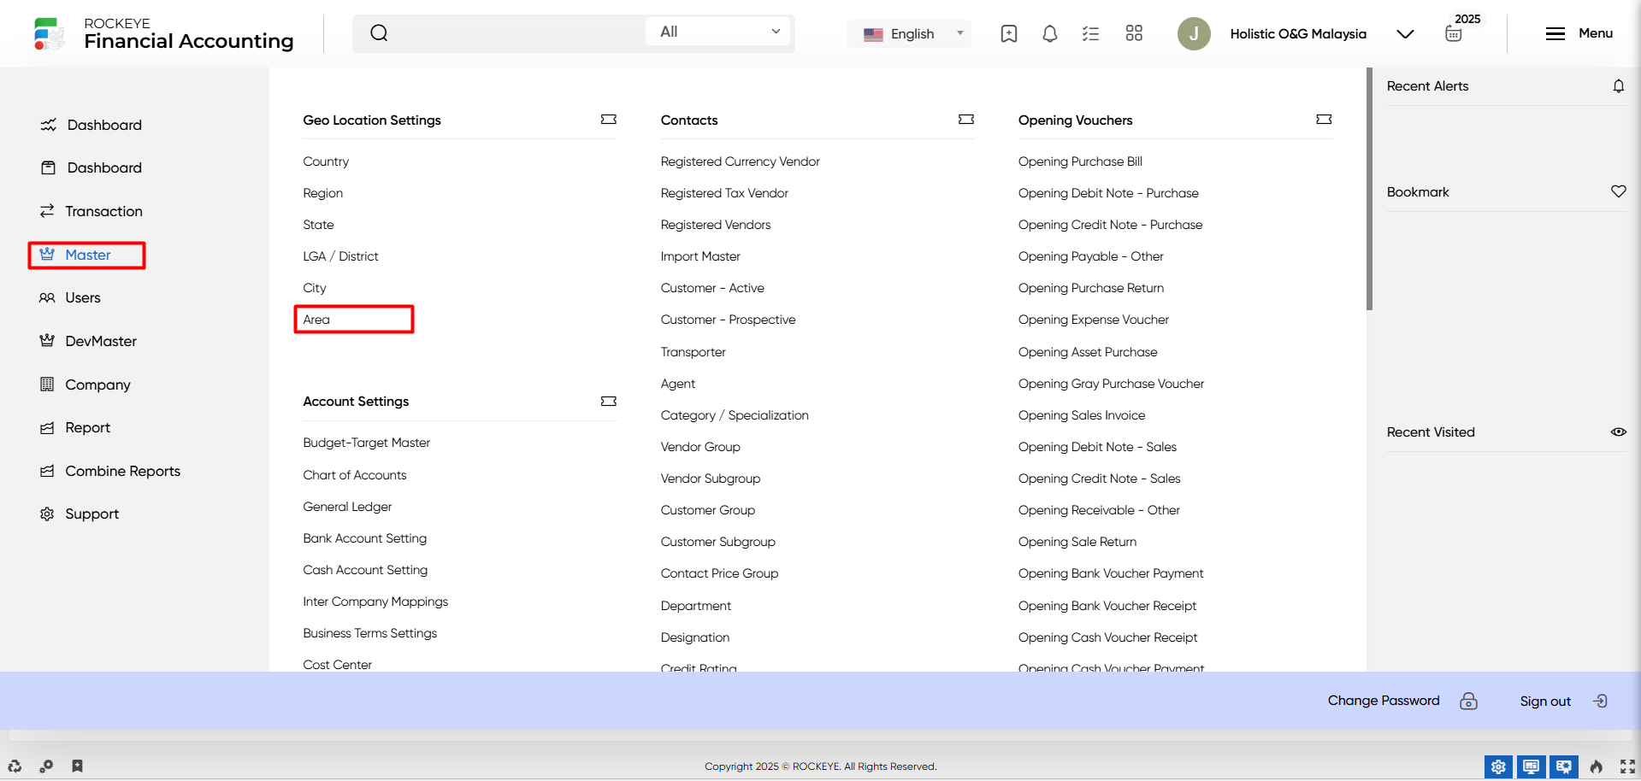Open Opening Sales Invoice link
The image size is (1641, 781).
[1082, 415]
